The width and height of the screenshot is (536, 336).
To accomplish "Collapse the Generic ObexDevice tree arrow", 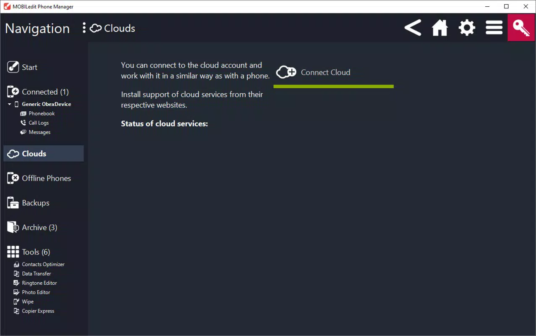I will coord(9,104).
